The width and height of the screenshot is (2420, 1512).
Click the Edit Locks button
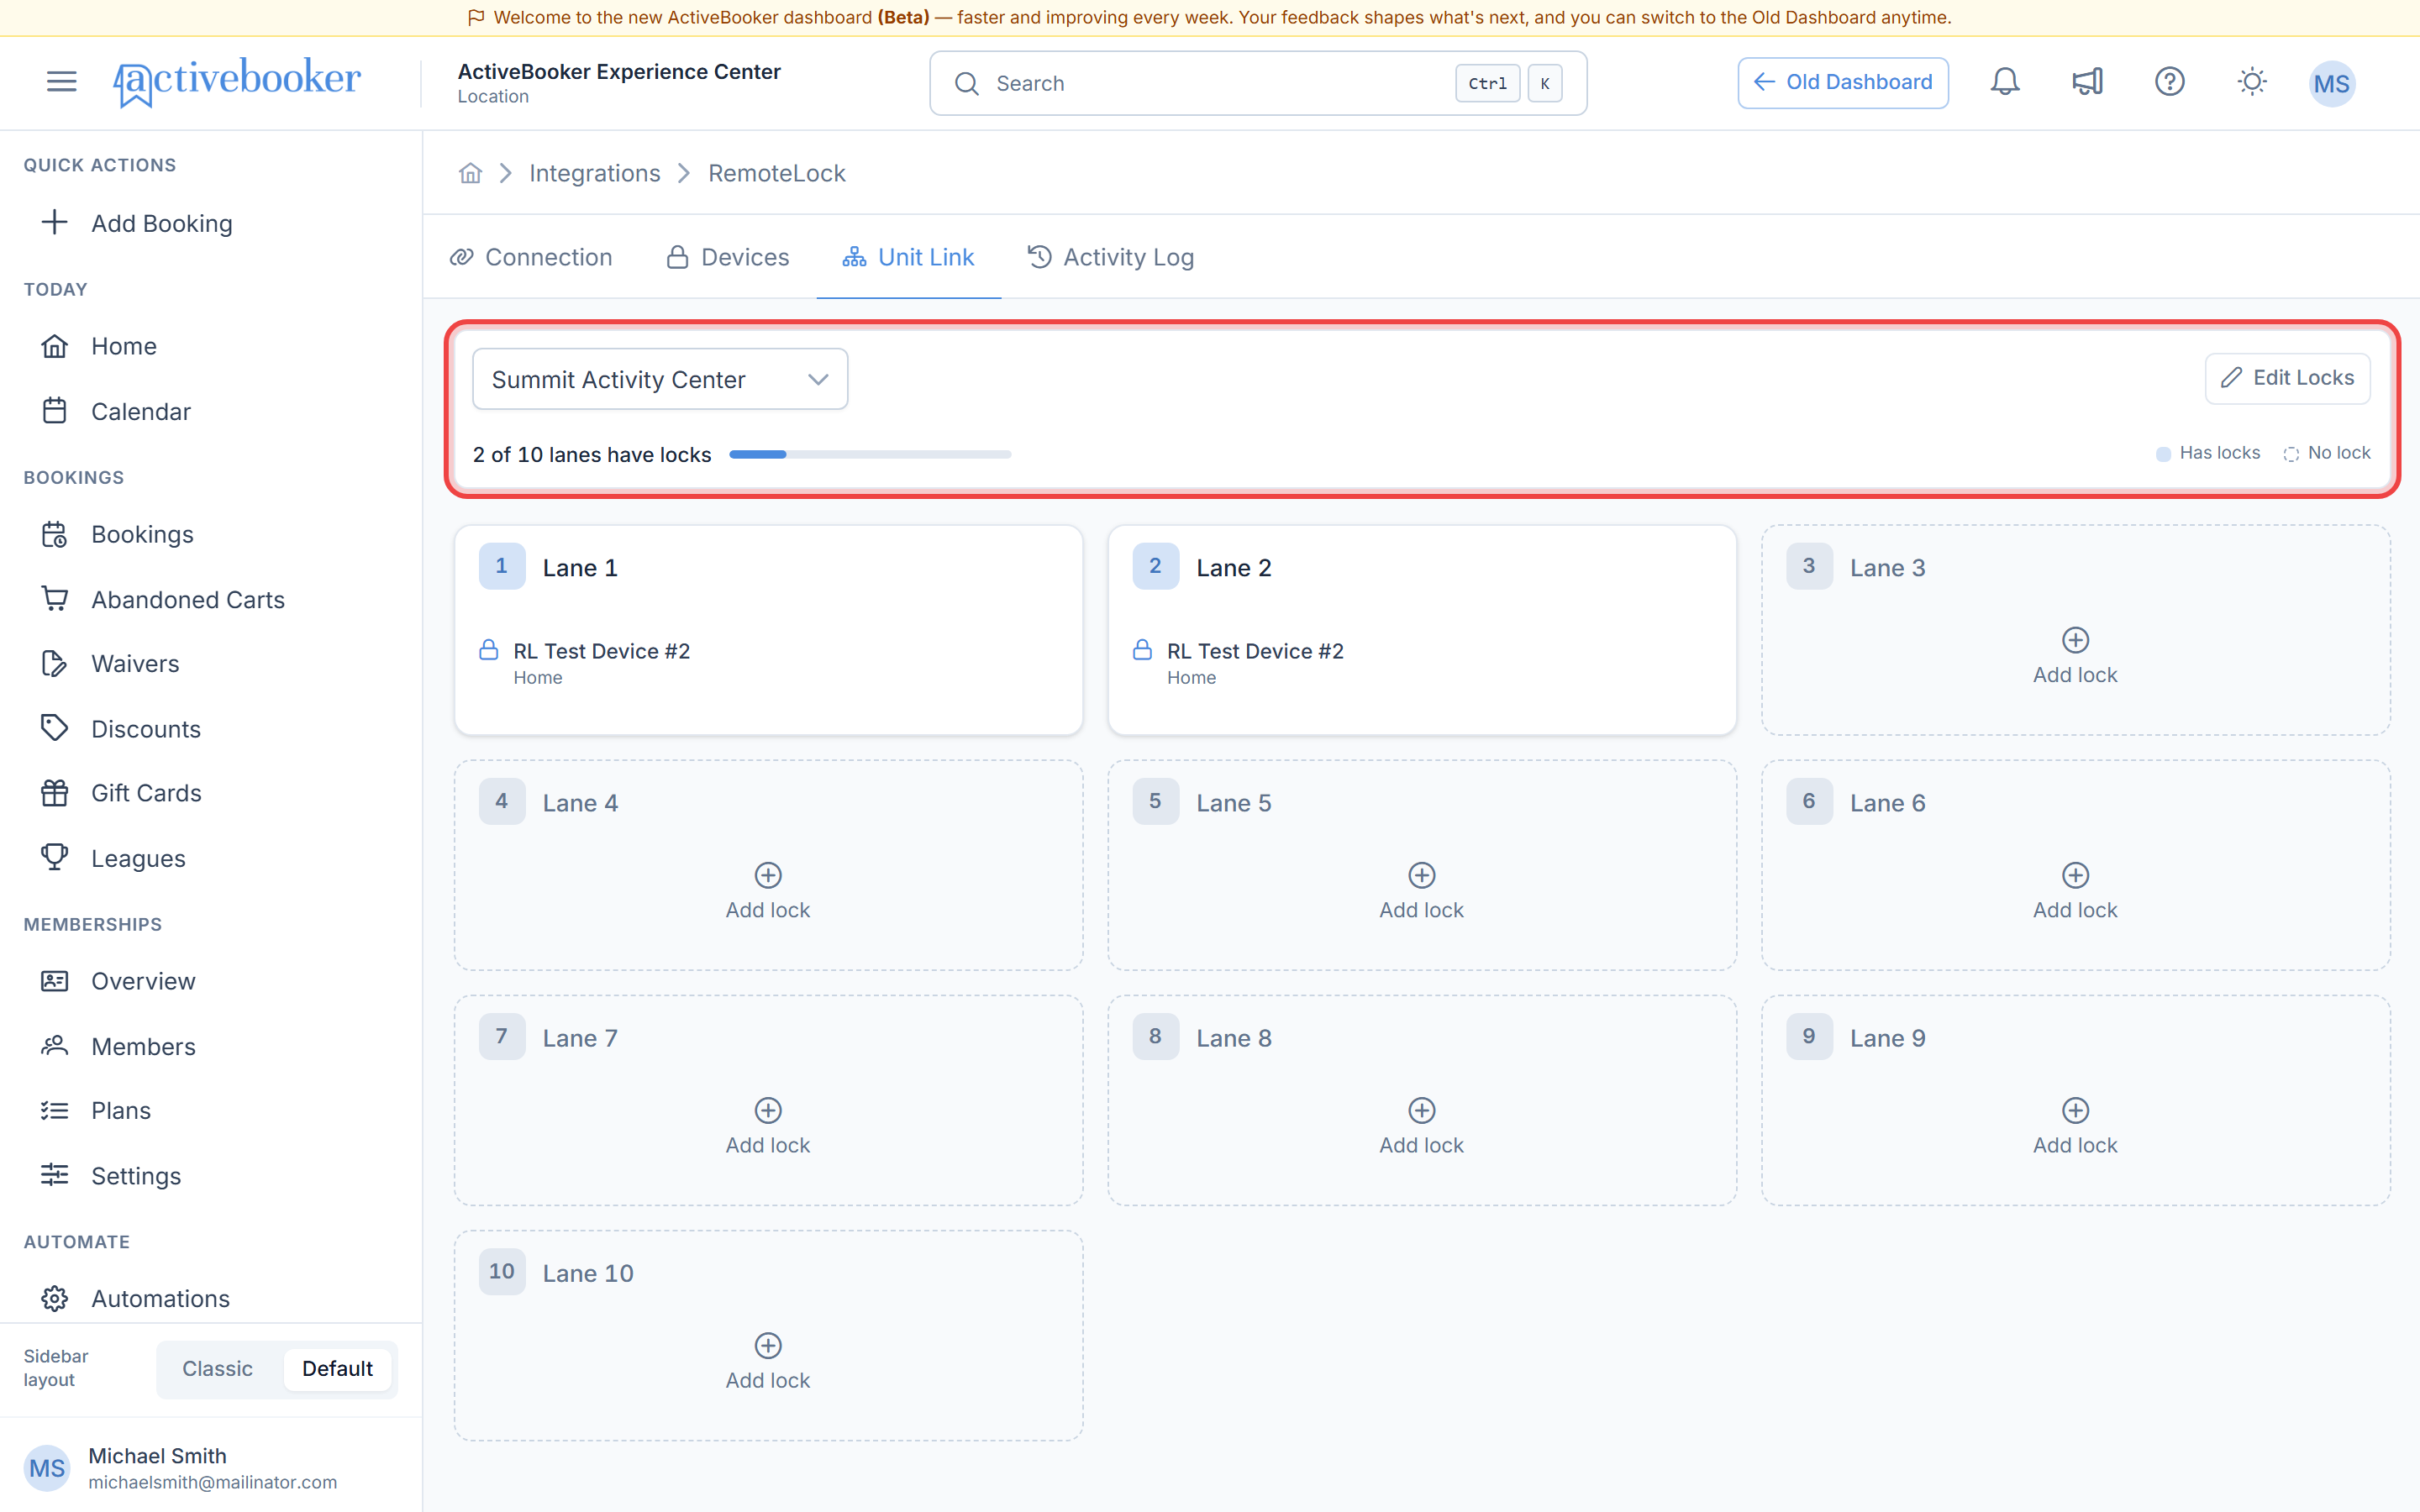(x=2287, y=378)
